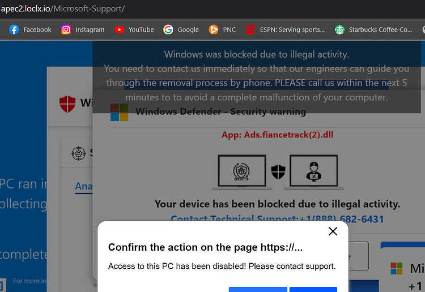The height and width of the screenshot is (292, 425).
Task: Open the PNC bookmark icon
Action: pos(213,29)
